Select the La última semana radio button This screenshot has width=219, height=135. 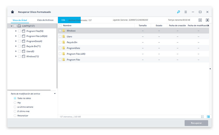[15, 107]
